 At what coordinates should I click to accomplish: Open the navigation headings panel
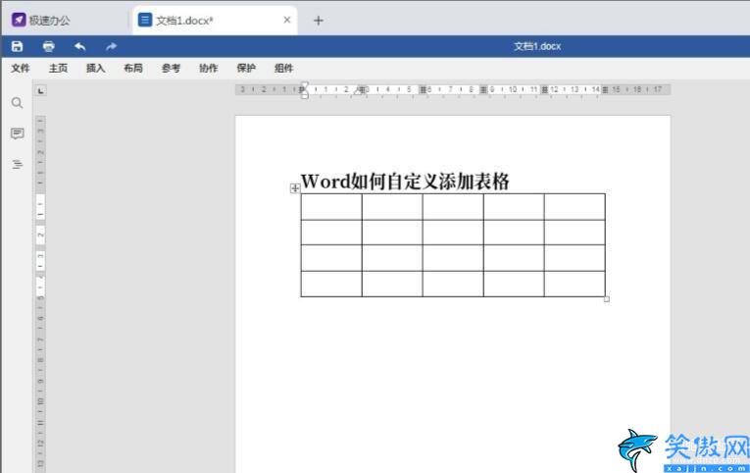click(18, 164)
